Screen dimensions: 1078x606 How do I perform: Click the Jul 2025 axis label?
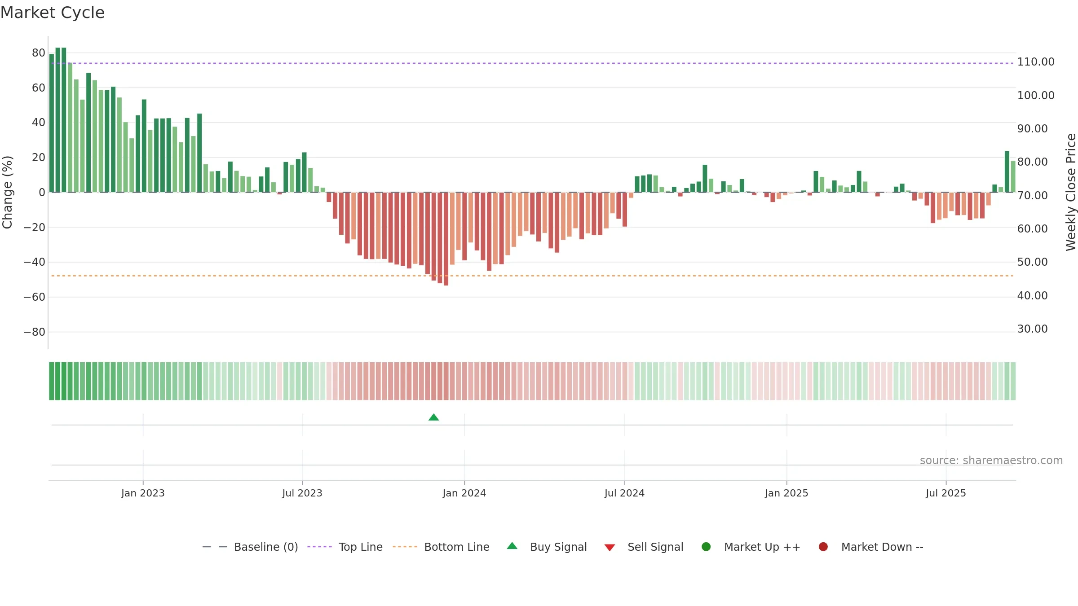pos(946,493)
